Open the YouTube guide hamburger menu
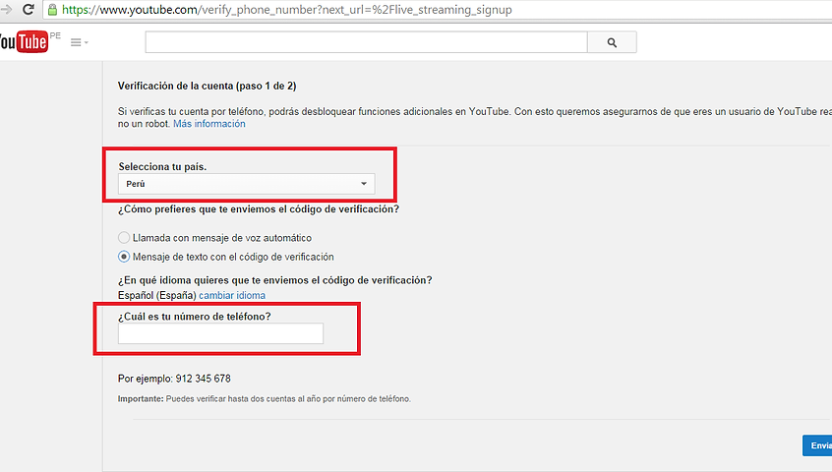832x472 pixels. tap(79, 42)
